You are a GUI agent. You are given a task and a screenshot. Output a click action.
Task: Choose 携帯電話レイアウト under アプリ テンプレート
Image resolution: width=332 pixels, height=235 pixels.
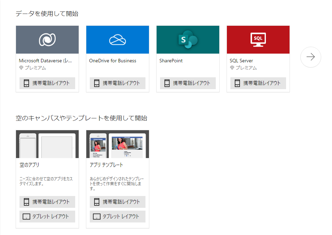point(118,202)
